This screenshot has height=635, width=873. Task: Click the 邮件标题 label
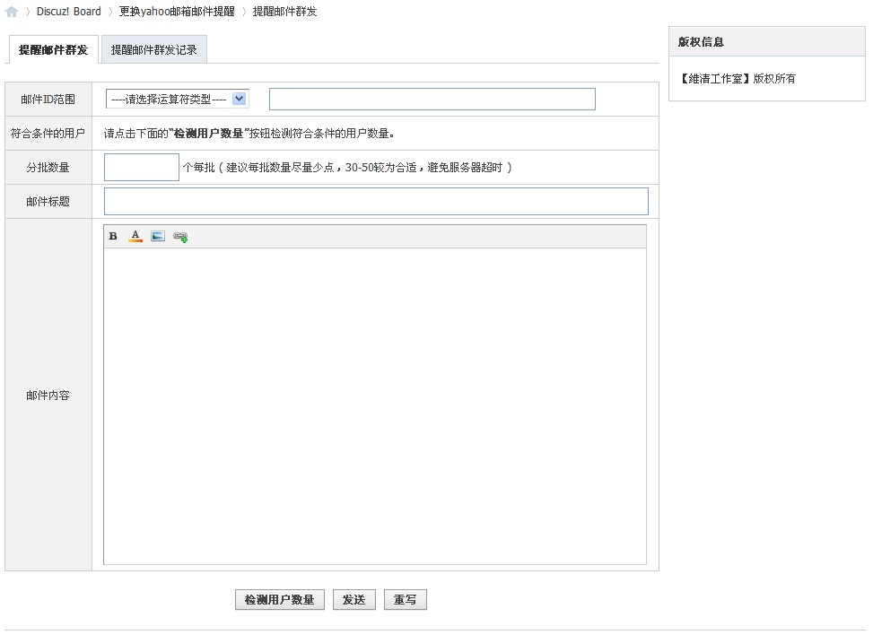pos(48,202)
